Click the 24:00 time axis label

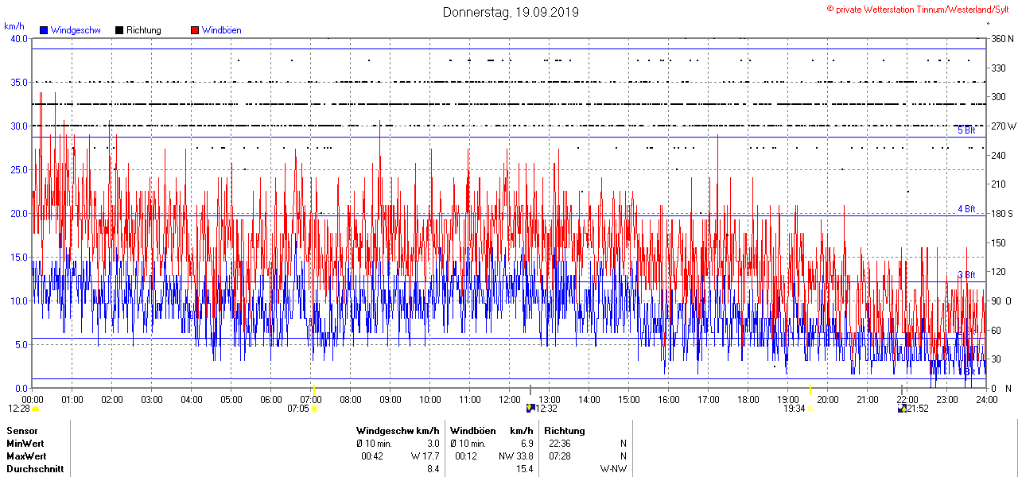(x=987, y=399)
